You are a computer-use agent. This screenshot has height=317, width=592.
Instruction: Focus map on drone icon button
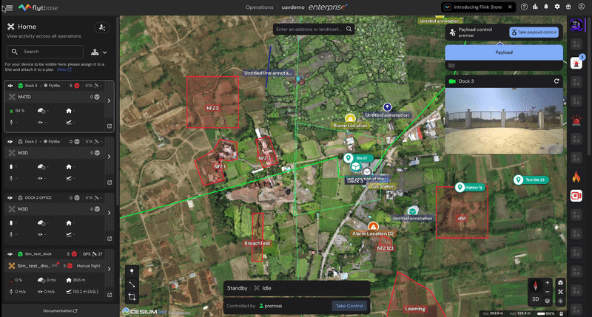(560, 292)
